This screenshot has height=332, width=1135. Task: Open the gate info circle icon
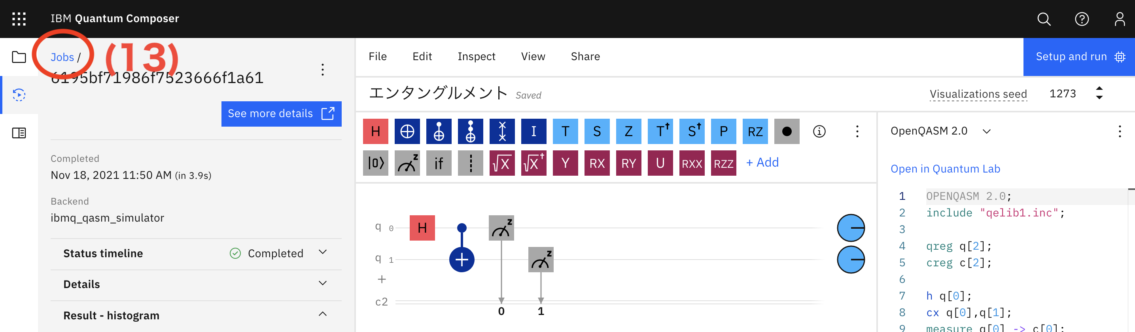(819, 131)
